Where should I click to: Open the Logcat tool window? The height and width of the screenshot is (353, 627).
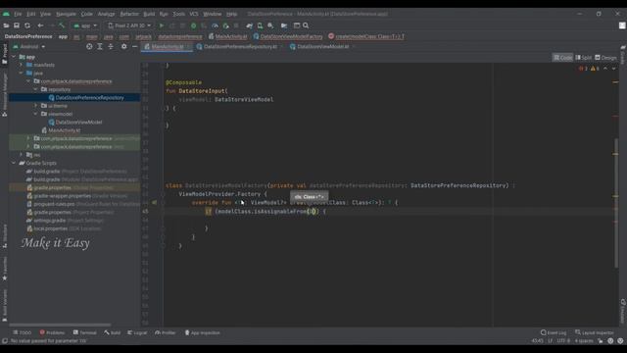click(x=137, y=333)
